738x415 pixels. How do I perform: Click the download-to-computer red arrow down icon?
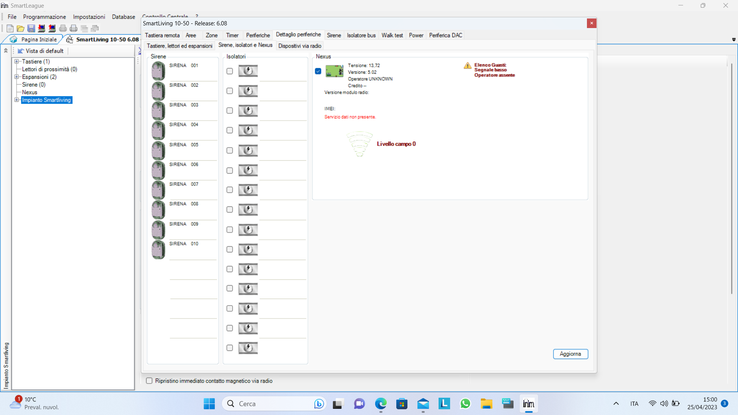point(42,28)
